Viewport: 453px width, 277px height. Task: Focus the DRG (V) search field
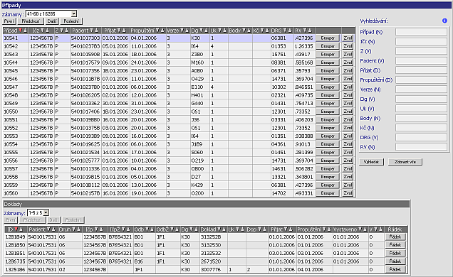click(x=421, y=137)
